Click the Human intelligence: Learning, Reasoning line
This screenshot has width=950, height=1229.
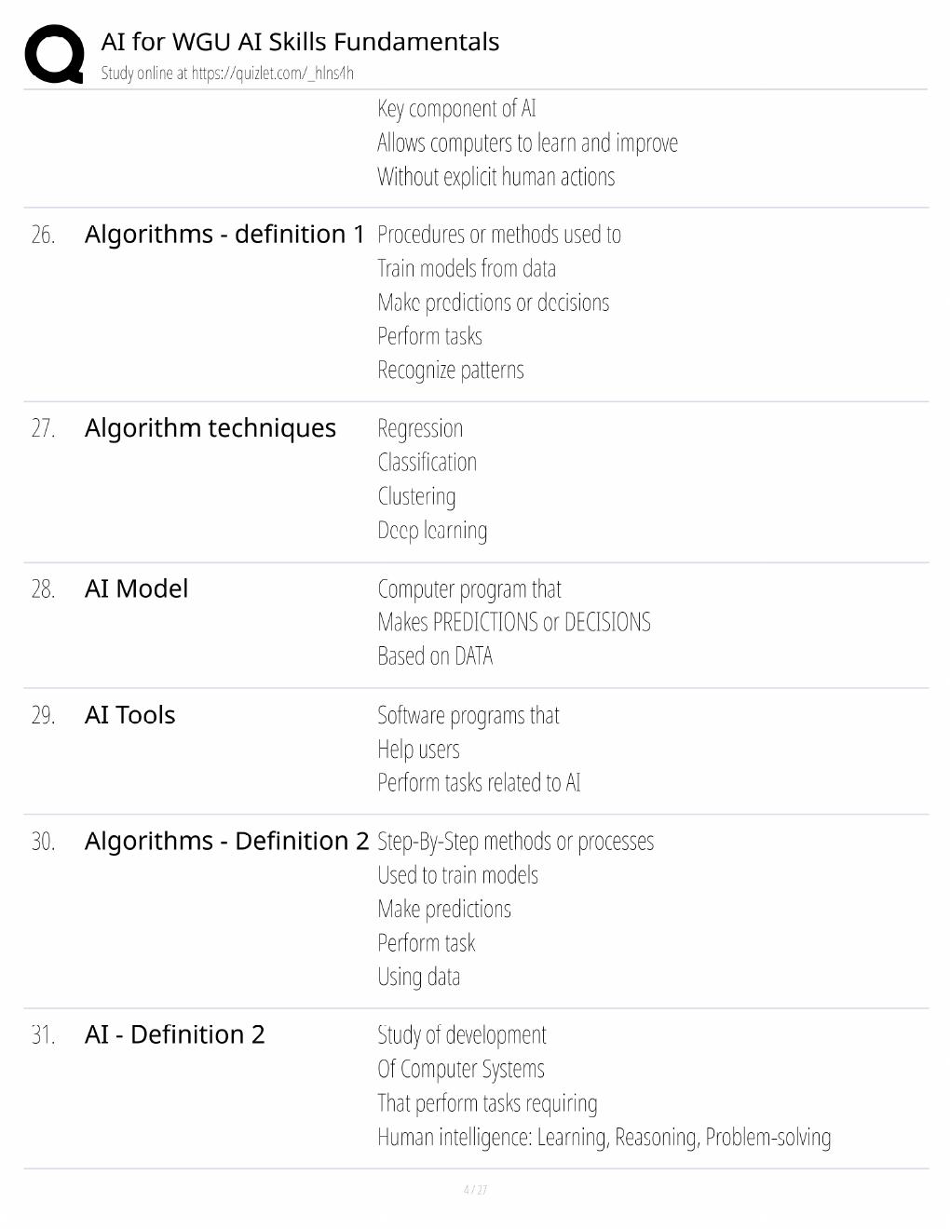point(604,1137)
